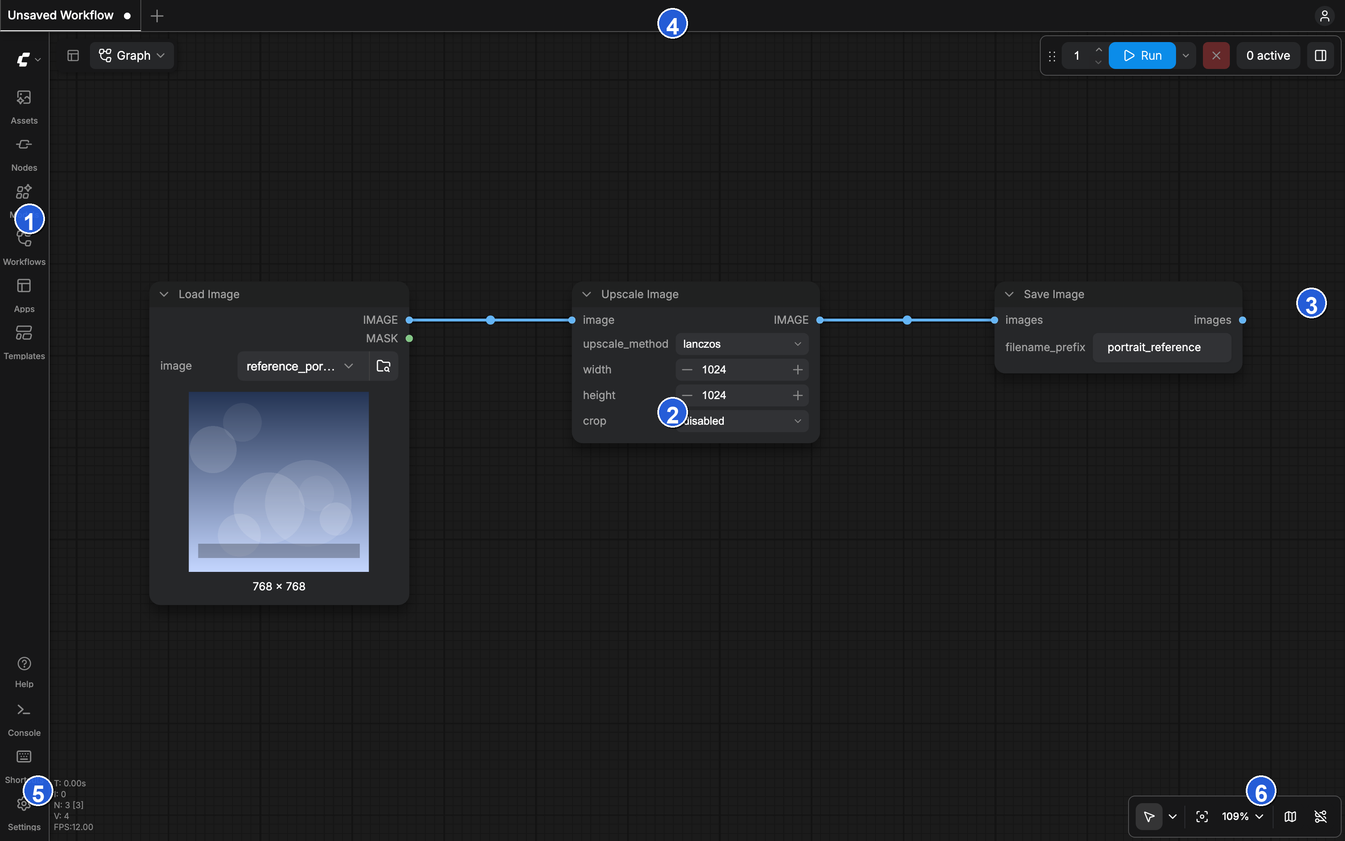Add a new workflow tab
1345x841 pixels.
coord(157,16)
